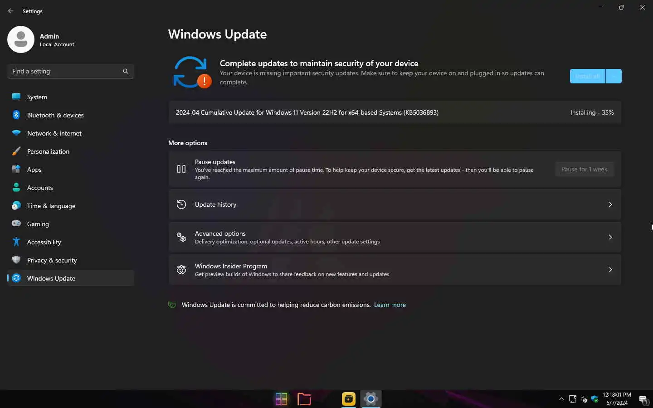Open Bluetooth & devices category
The height and width of the screenshot is (408, 653).
point(71,115)
